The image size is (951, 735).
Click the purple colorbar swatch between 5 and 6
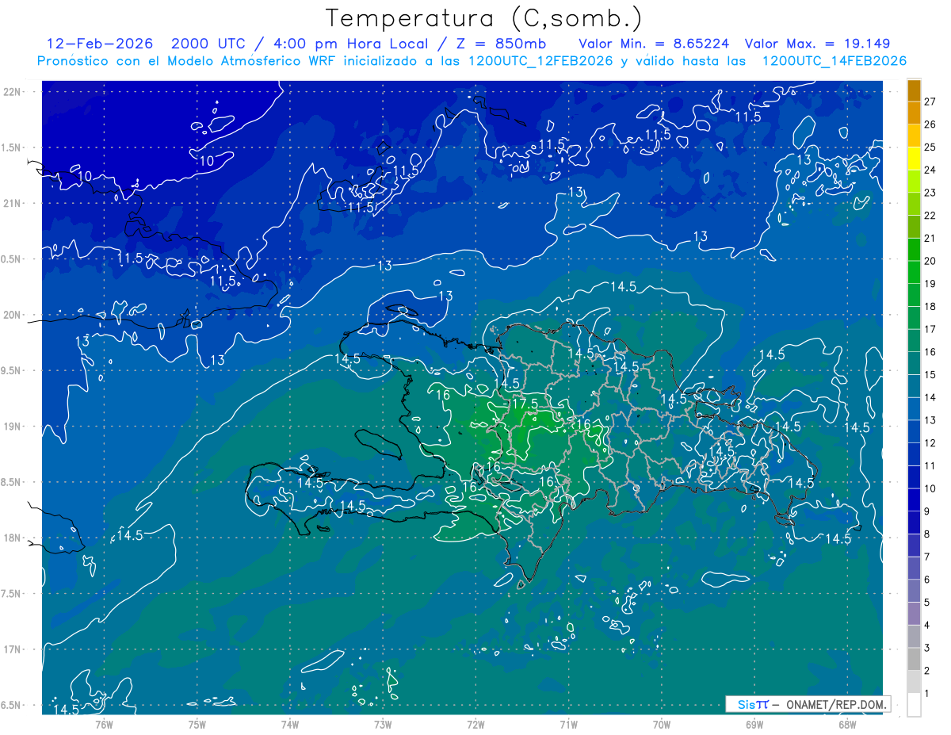point(914,591)
